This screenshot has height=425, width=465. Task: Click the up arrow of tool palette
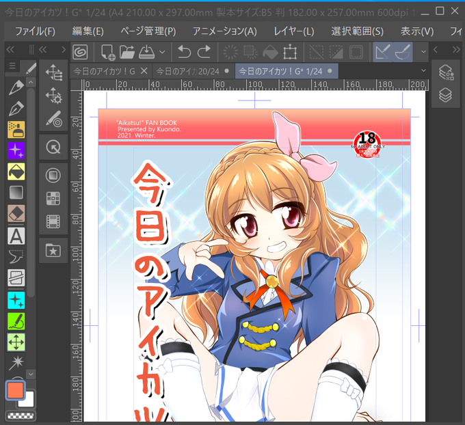pos(31,82)
